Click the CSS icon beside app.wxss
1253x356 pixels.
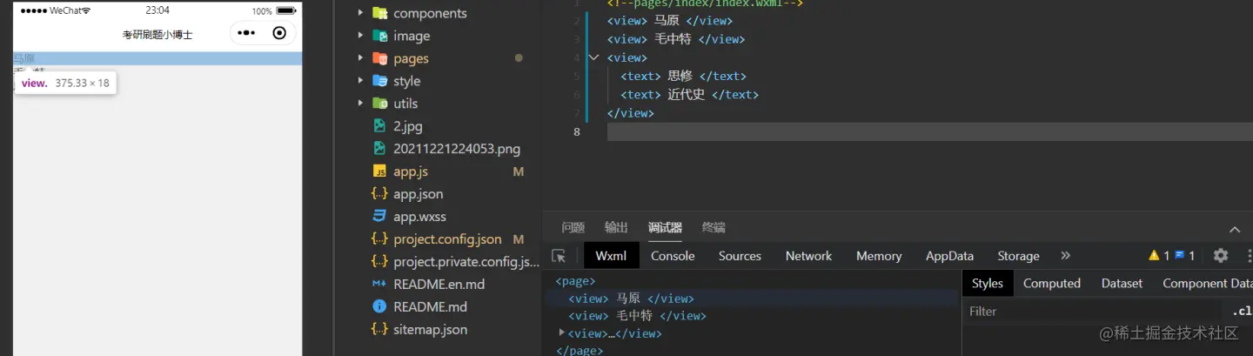click(x=379, y=217)
